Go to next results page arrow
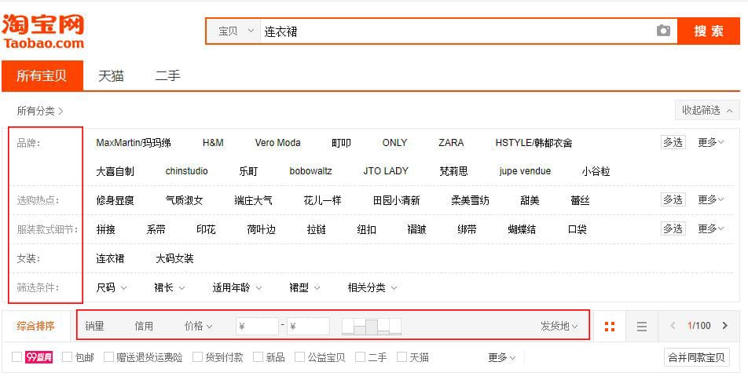 (725, 326)
